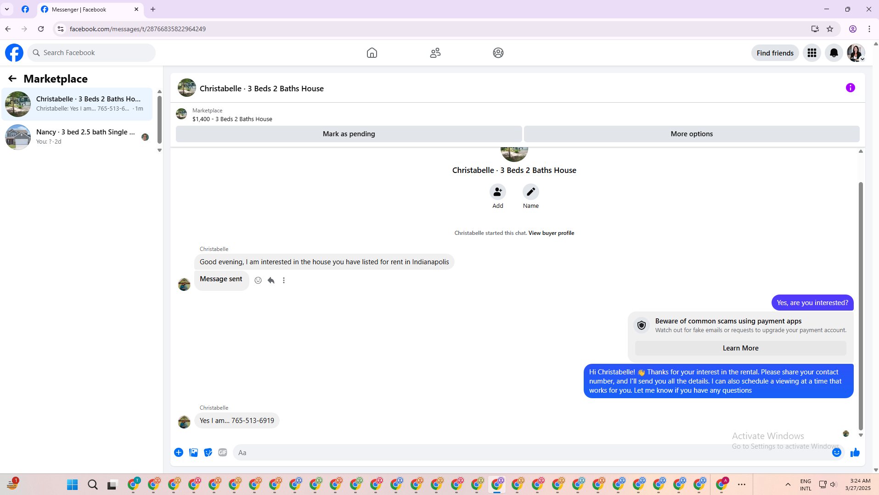Open the Windows Start menu

(73, 485)
